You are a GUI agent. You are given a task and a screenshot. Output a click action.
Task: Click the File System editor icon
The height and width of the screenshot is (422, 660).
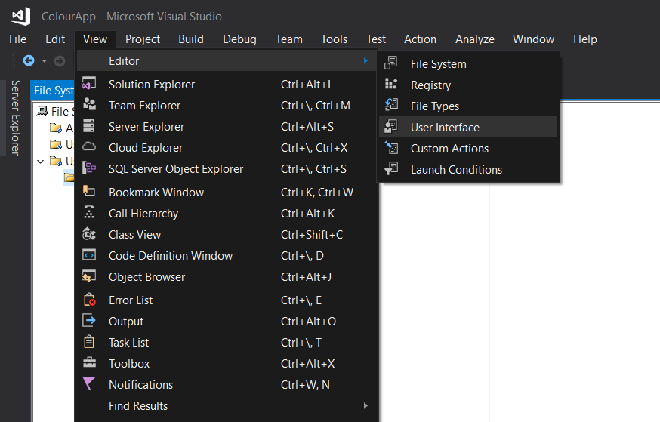(x=391, y=63)
